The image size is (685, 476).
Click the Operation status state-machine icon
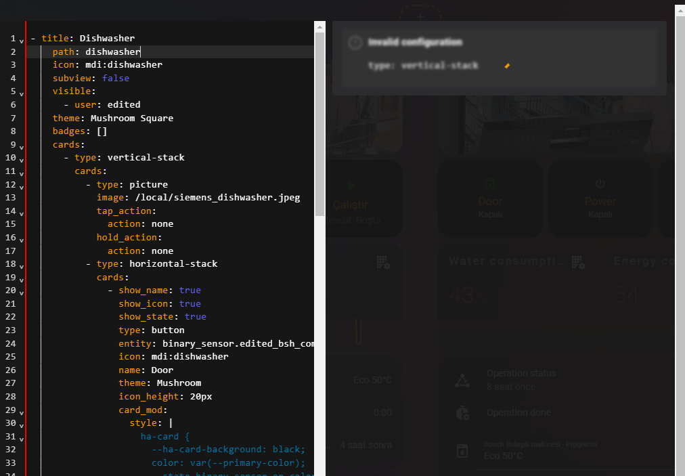click(x=462, y=381)
